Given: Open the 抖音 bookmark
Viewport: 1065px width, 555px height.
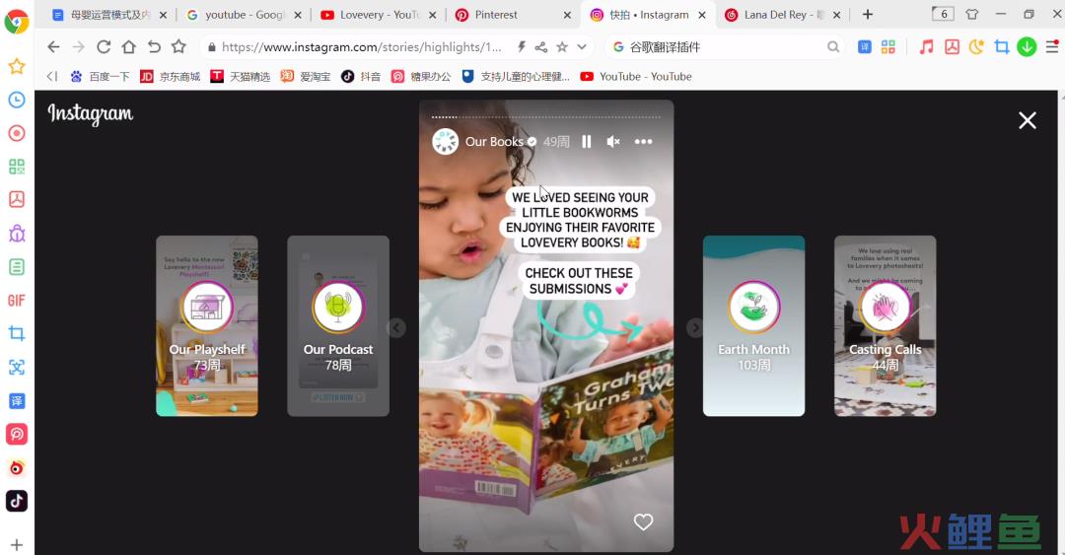Looking at the screenshot, I should 361,77.
